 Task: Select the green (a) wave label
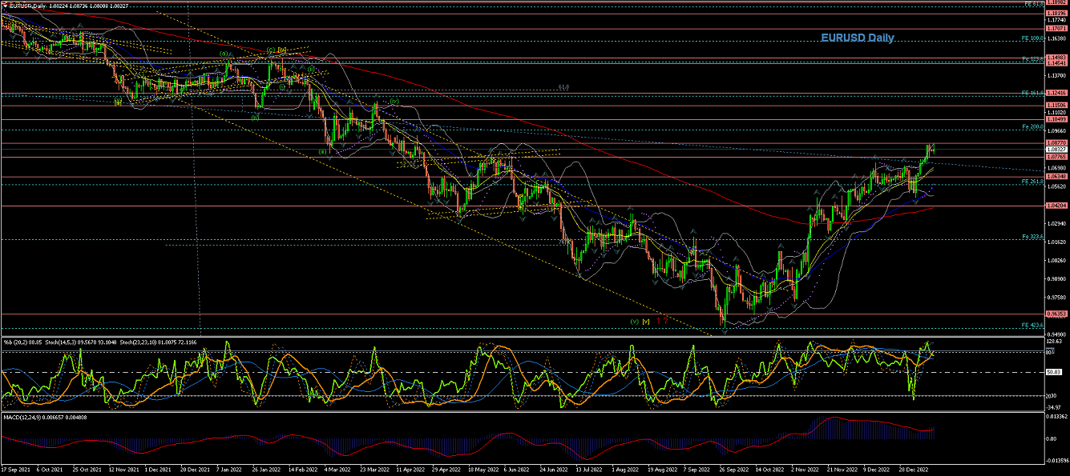pos(223,54)
